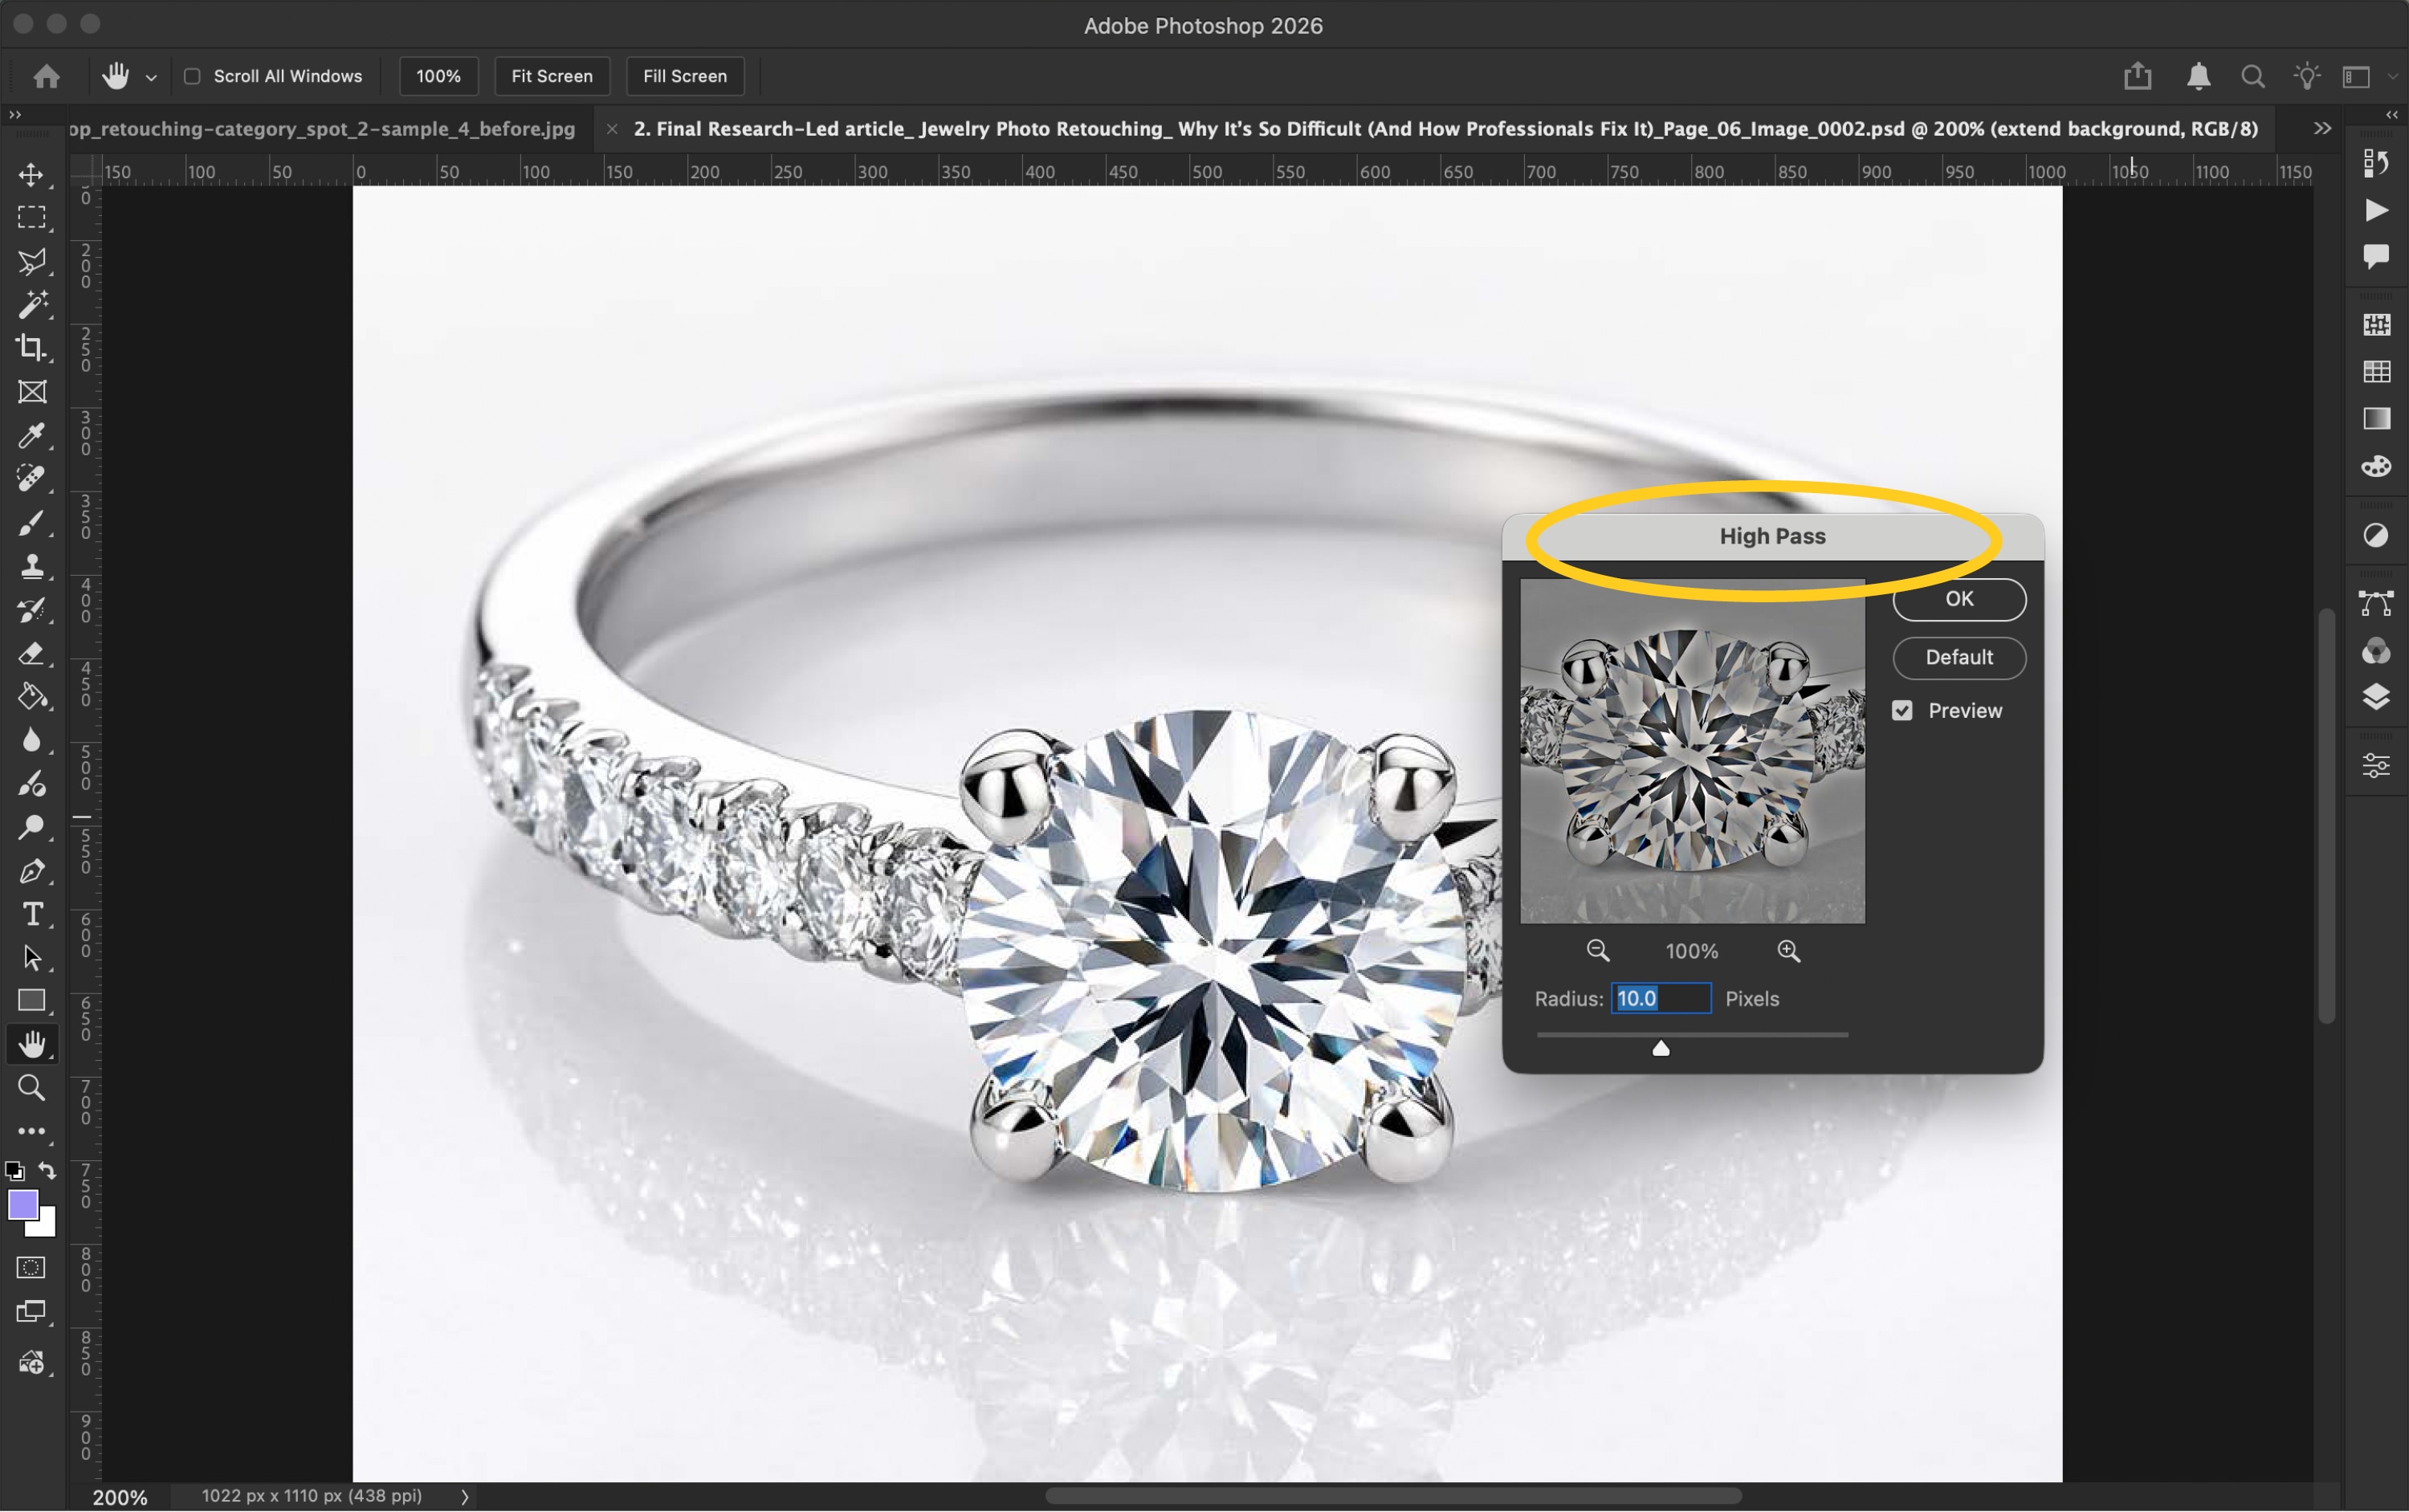Enable Scroll All Windows checkbox

(x=192, y=76)
